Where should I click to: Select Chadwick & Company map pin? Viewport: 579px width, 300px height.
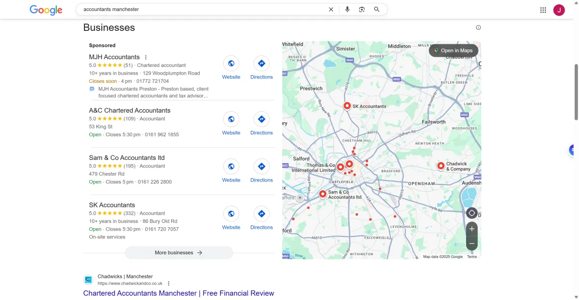441,166
